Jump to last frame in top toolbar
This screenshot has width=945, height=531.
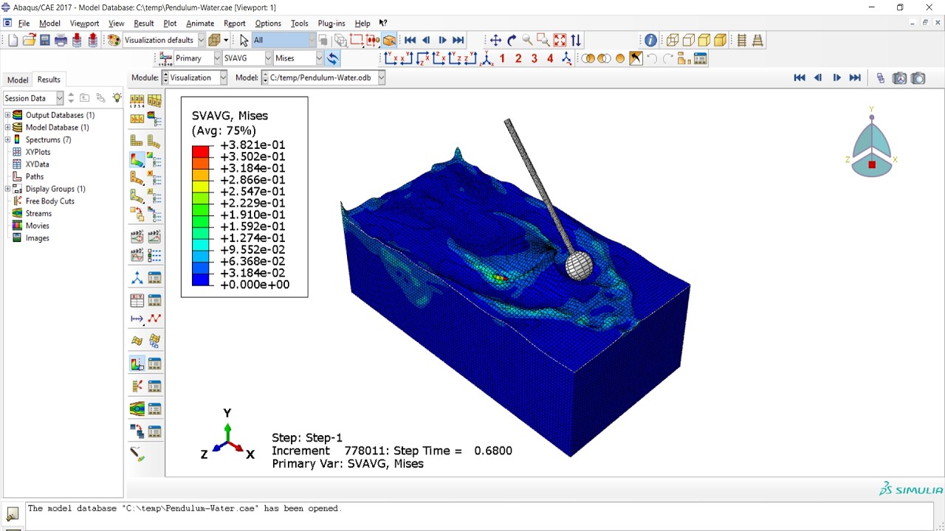[458, 41]
